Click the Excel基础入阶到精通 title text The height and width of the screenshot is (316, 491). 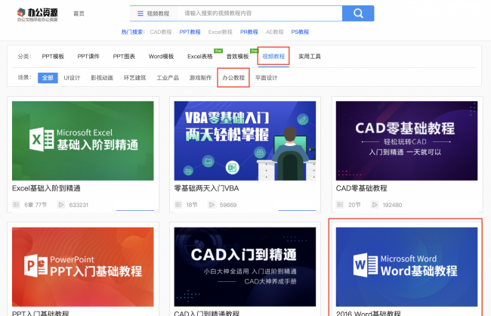pos(46,188)
